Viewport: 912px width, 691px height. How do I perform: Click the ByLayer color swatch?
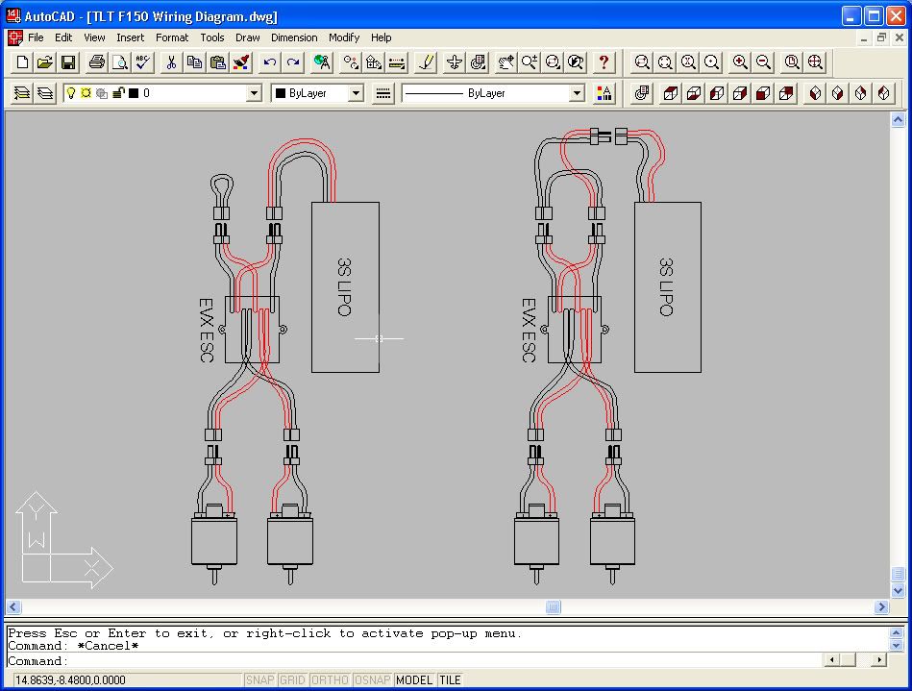tap(283, 92)
